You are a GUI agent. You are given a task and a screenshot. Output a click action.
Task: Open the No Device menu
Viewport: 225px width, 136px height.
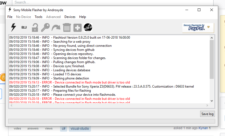point(23,17)
